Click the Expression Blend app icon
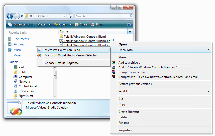215x136 pixels. (x=39, y=50)
